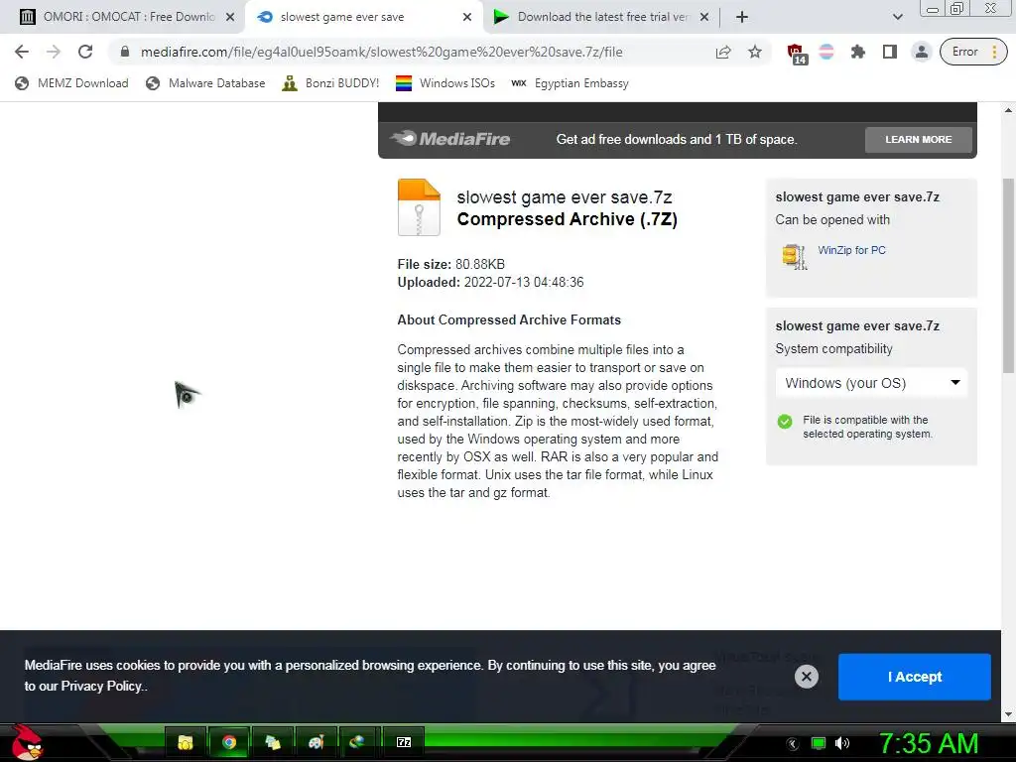Open the Malware Database bookmark
Viewport: 1016px width, 762px height.
[205, 83]
